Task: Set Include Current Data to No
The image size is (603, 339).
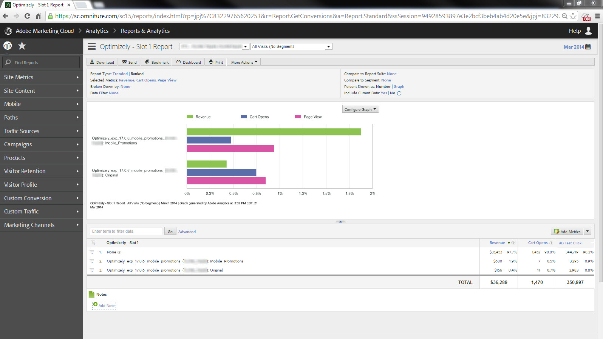Action: point(393,93)
